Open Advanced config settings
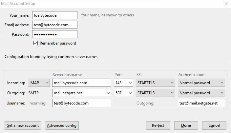The height and width of the screenshot is (133, 231). [x=62, y=125]
